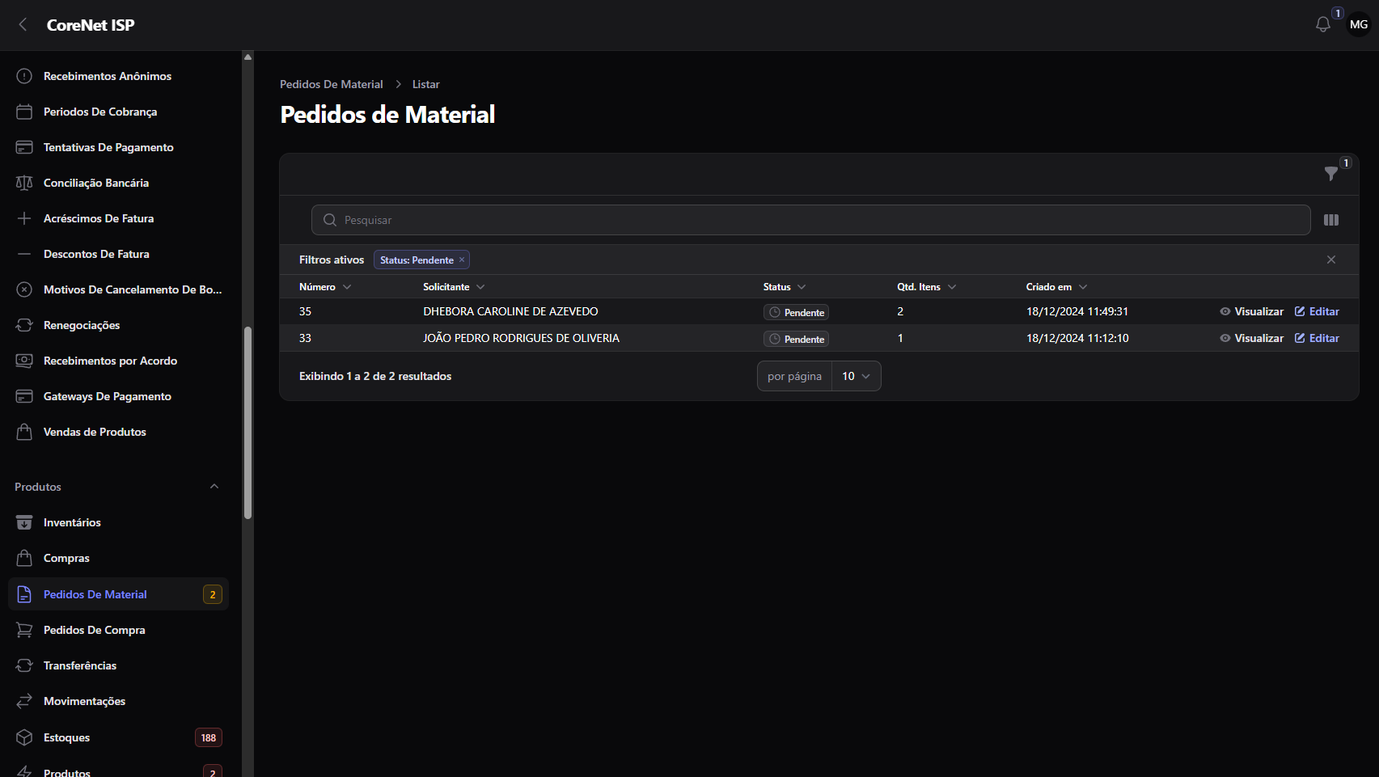Click the CoreNet ISP brand title

pyautogui.click(x=91, y=25)
